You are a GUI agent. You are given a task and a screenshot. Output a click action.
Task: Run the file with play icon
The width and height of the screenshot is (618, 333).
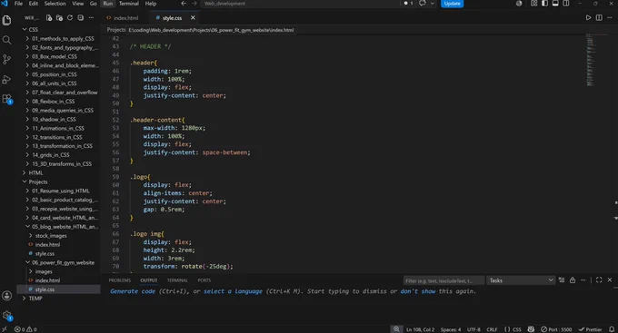coord(588,18)
